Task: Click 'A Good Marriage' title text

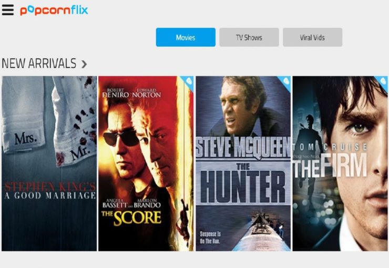Action: coord(50,195)
